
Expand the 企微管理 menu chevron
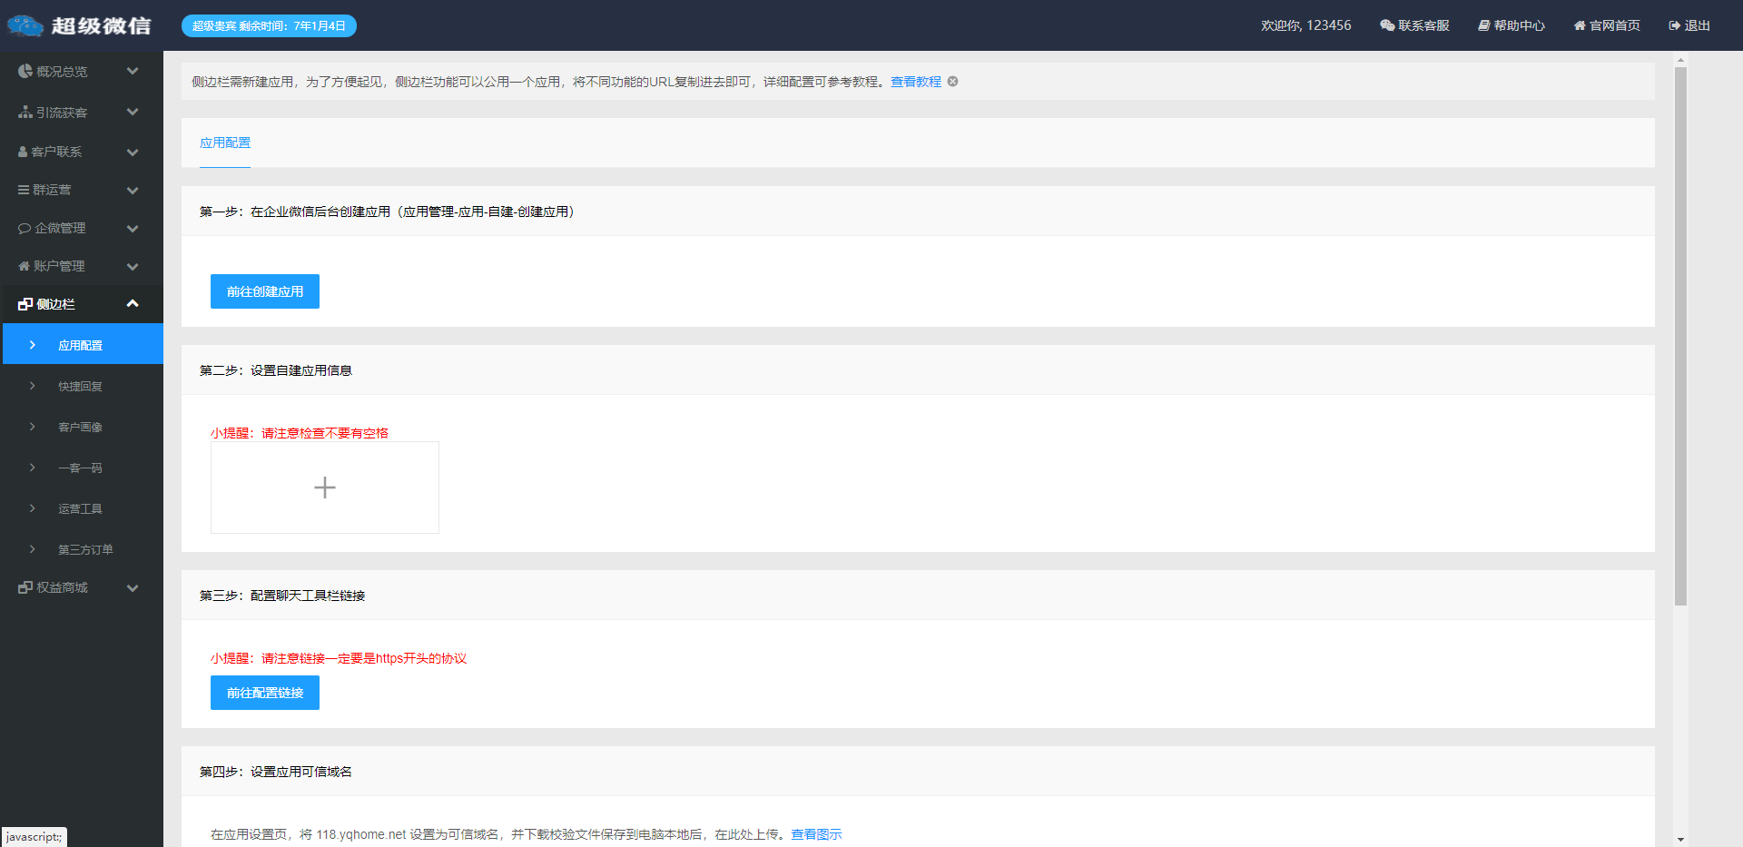tap(133, 228)
